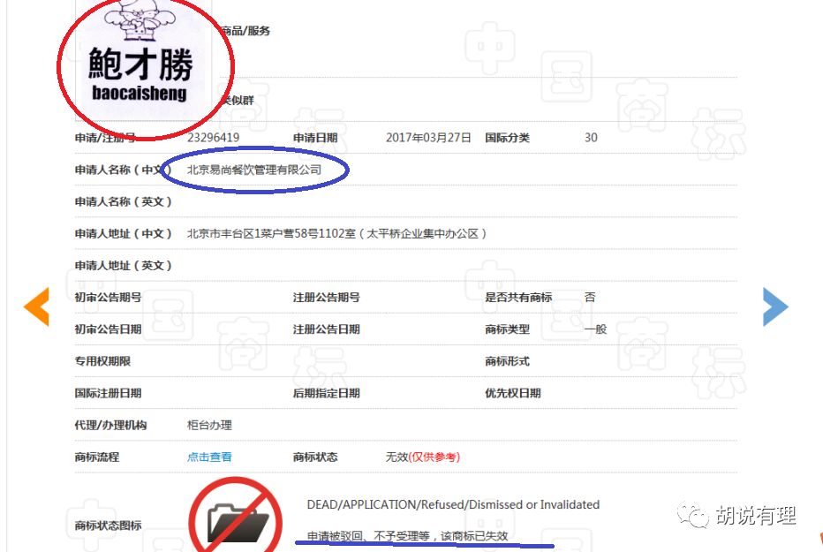Screen dimensions: 823x552
Task: Click the 注册公告期号 label
Action: [327, 298]
